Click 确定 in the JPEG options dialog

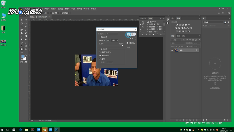[131, 34]
